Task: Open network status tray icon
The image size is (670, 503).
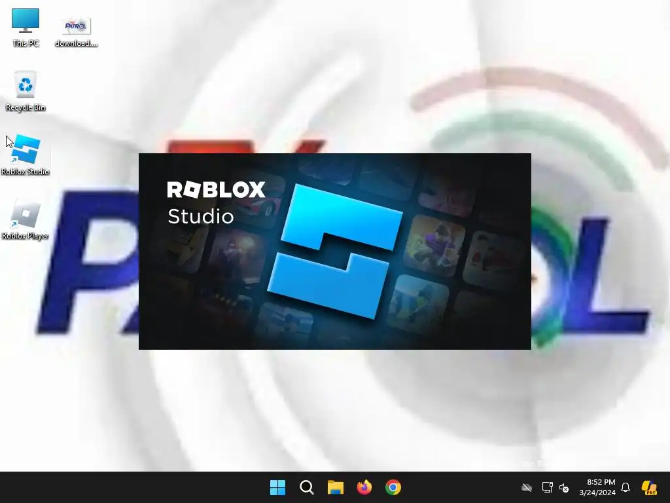Action: [547, 487]
